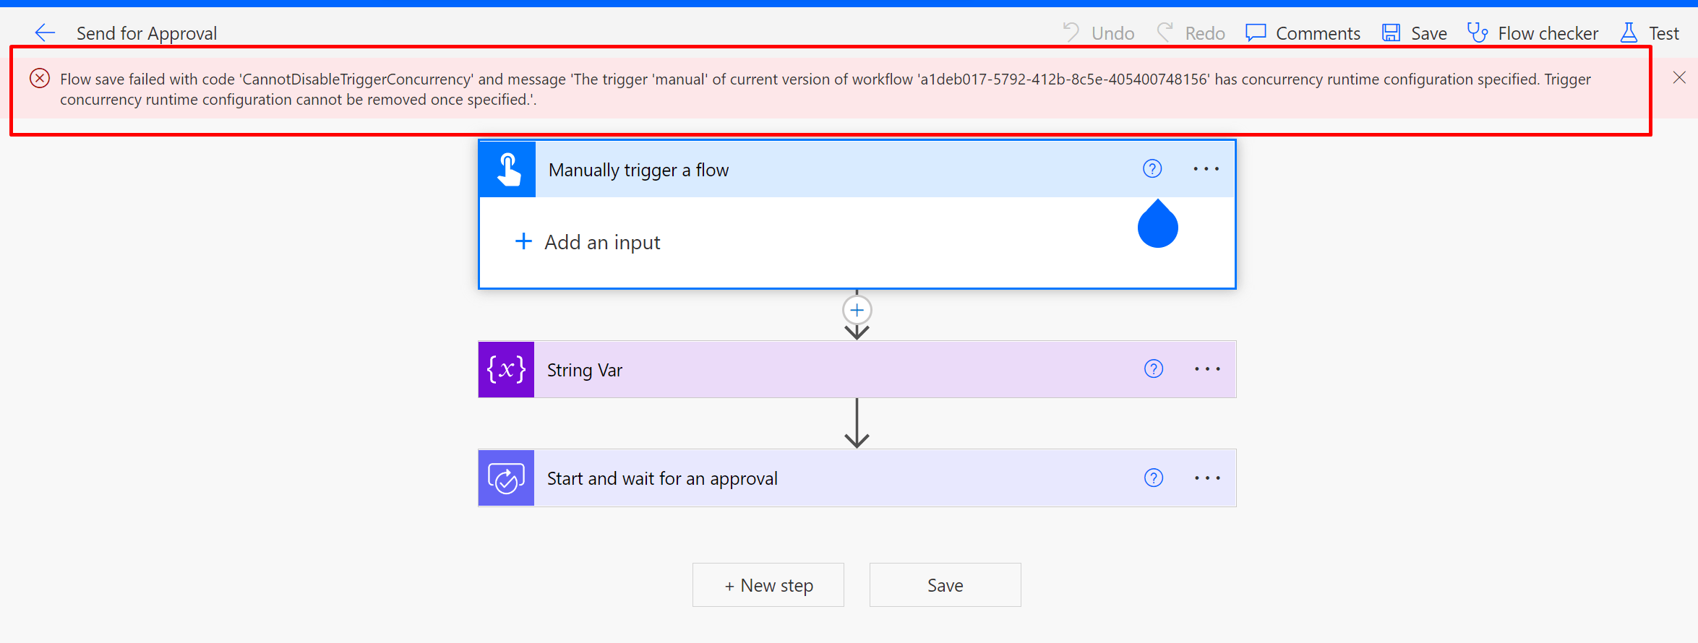The width and height of the screenshot is (1698, 643).
Task: Open the Comments panel
Action: click(x=1301, y=33)
